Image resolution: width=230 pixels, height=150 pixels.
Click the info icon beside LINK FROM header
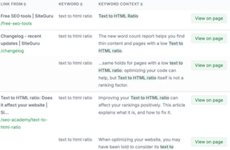pos(25,4)
